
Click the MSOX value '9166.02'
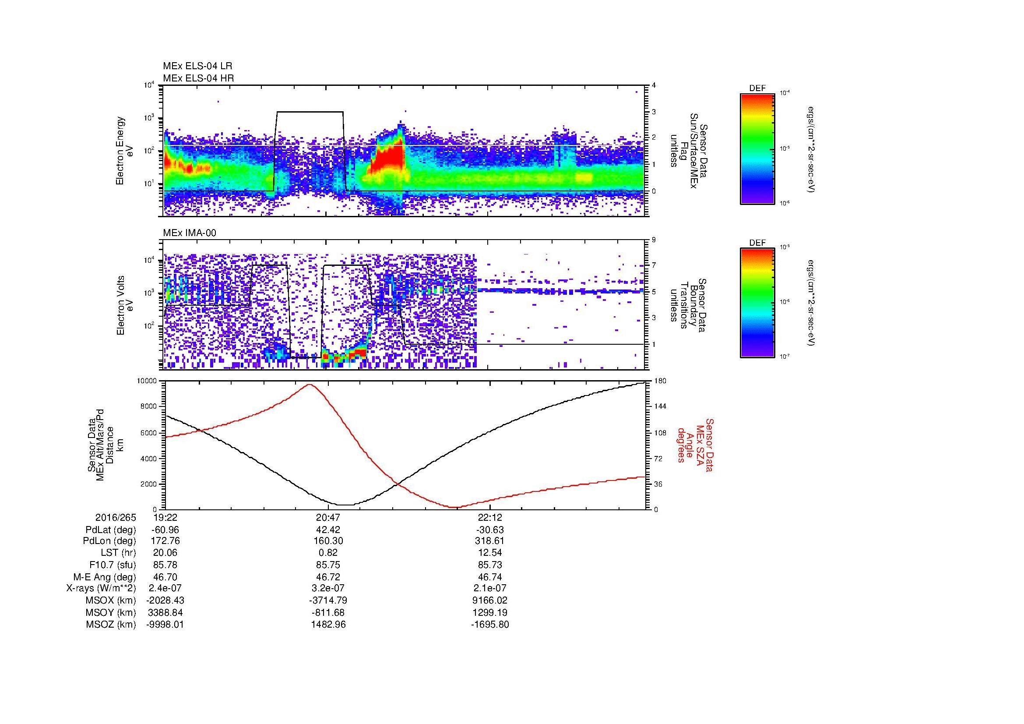tap(490, 601)
